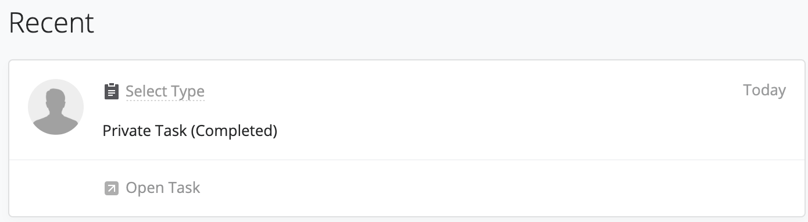Click the Today date label
Viewport: 808px width, 222px height.
pos(764,90)
